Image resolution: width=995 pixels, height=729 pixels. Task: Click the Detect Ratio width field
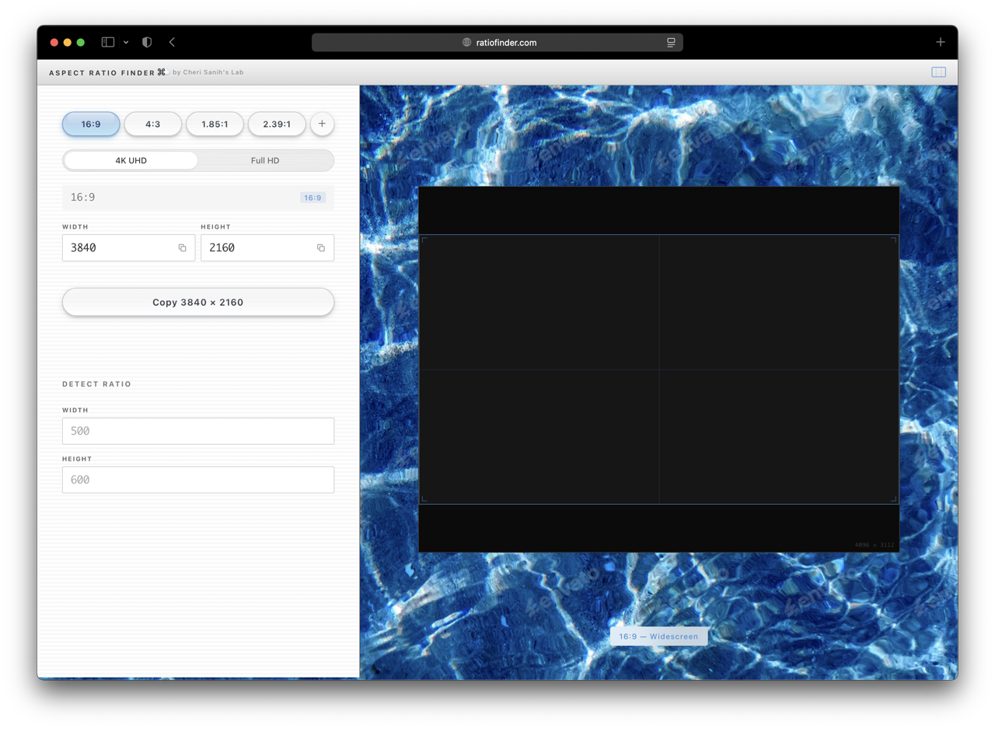tap(198, 431)
